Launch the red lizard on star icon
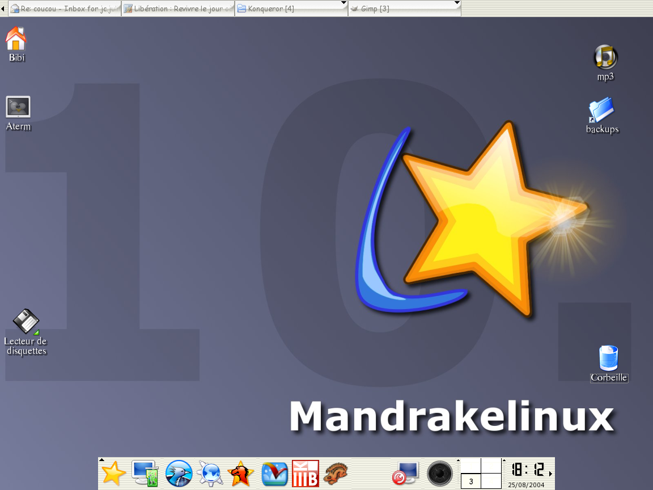Viewport: 653px width, 490px height. click(x=241, y=474)
